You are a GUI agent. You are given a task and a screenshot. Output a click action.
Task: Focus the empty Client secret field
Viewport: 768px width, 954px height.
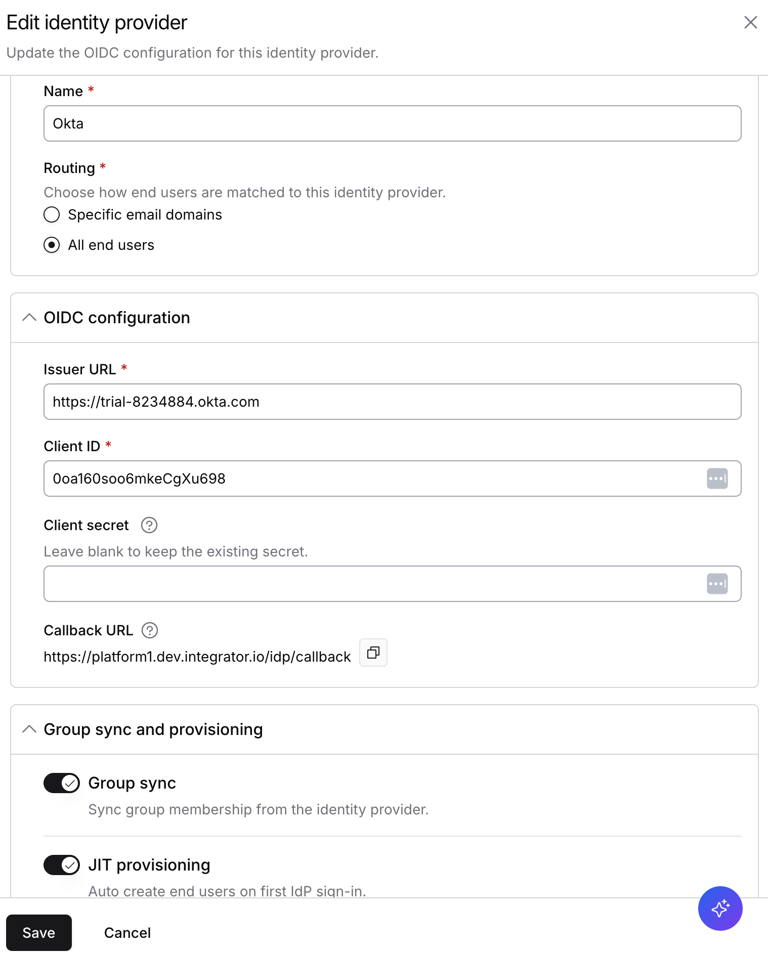pos(374,584)
